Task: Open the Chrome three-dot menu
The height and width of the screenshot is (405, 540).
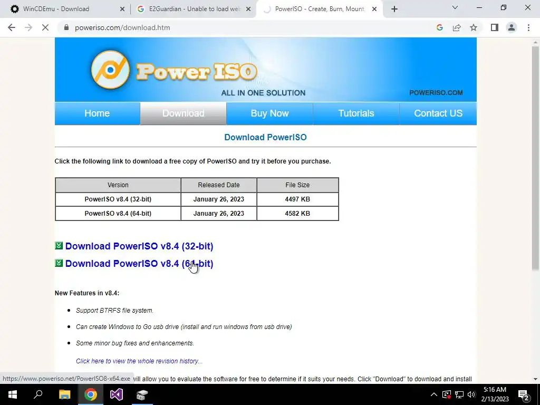Action: click(528, 27)
